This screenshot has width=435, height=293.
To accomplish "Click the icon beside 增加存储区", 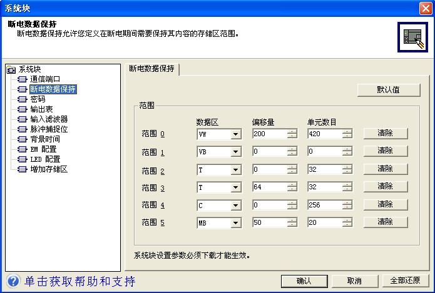I will click(x=23, y=169).
